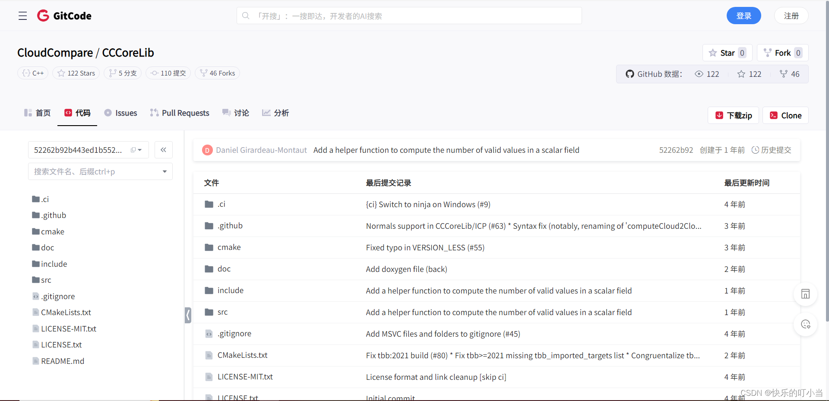The image size is (829, 401).
Task: Switch to the Issues tab
Action: [x=120, y=113]
